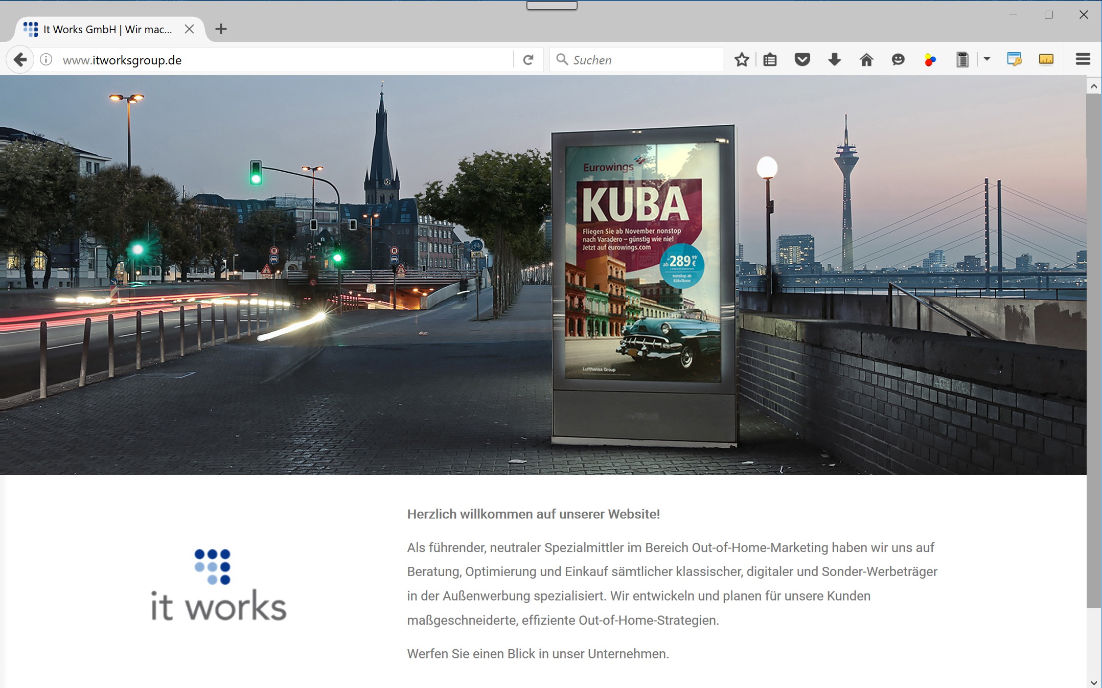Click the colorful circles extension icon
The height and width of the screenshot is (688, 1102).
coord(930,60)
